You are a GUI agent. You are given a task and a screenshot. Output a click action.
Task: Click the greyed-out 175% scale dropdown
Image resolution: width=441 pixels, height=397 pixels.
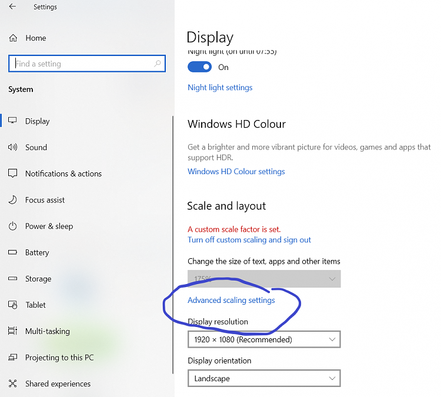264,279
